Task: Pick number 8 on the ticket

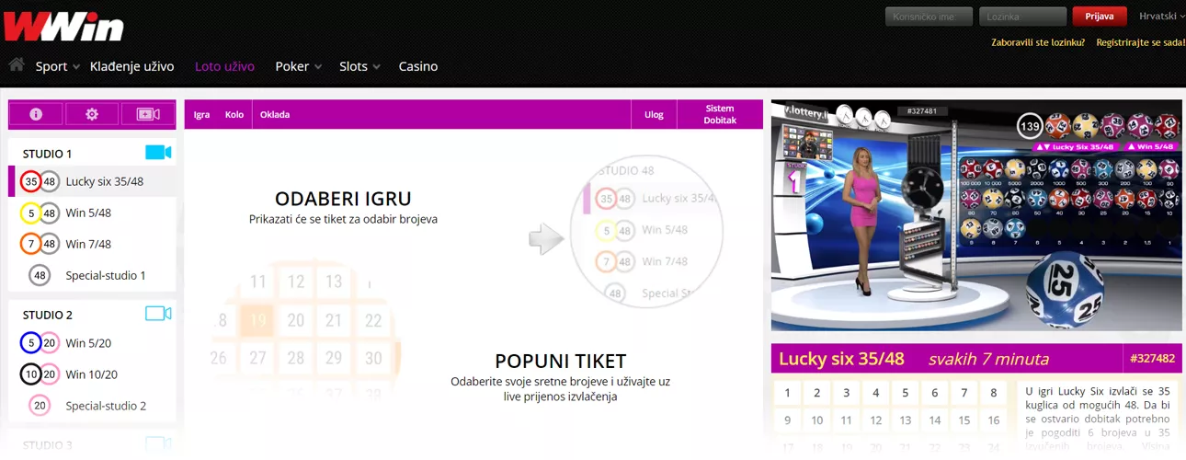Action: coord(993,393)
